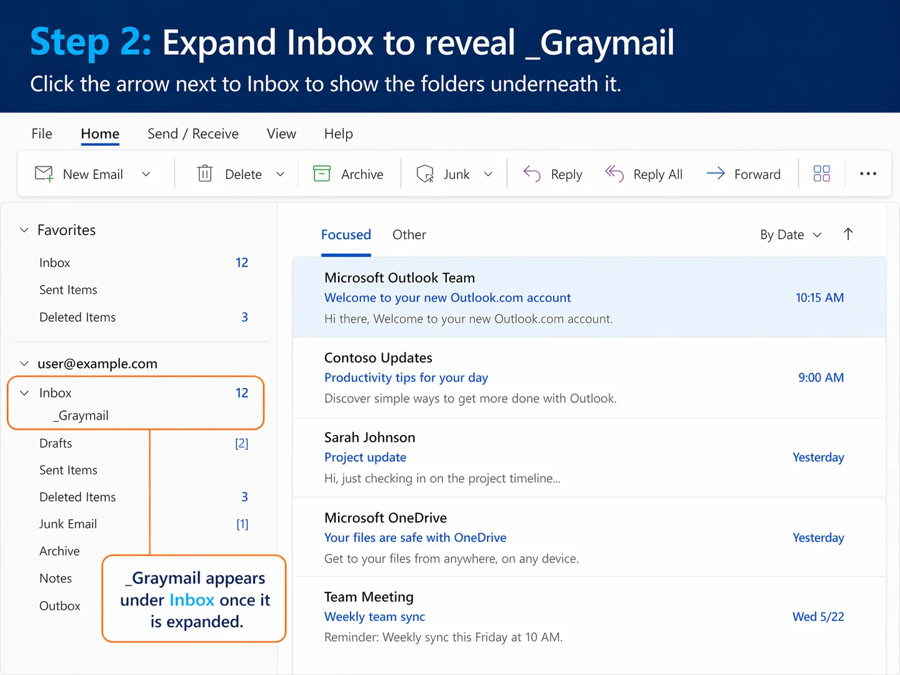900x675 pixels.
Task: Switch to the Focused inbox tab
Action: click(x=346, y=235)
